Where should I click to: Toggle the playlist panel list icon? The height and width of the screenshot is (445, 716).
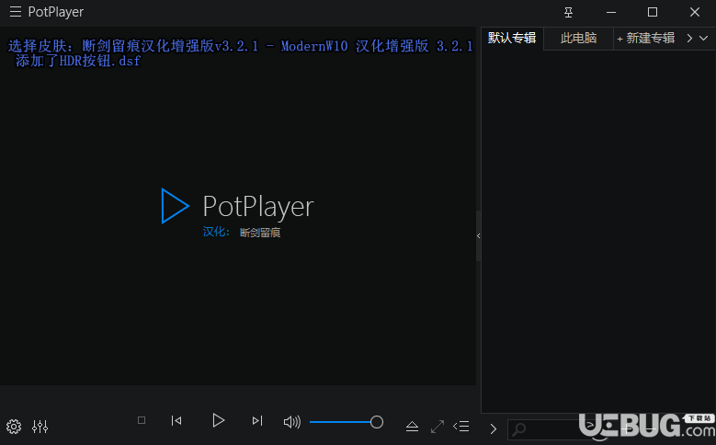(461, 427)
